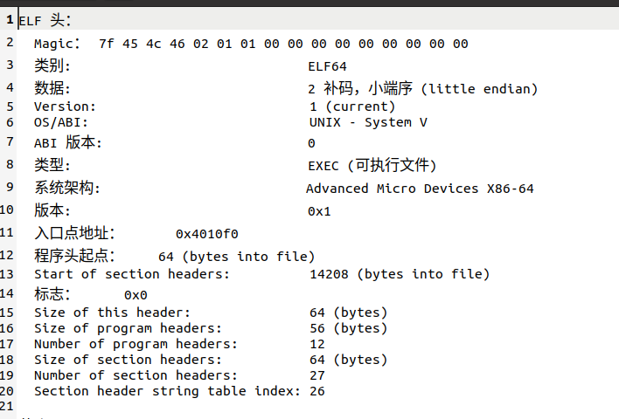Viewport: 619px width, 419px height.
Task: Click the EXEC (可执行文件) type value
Action: pos(372,165)
